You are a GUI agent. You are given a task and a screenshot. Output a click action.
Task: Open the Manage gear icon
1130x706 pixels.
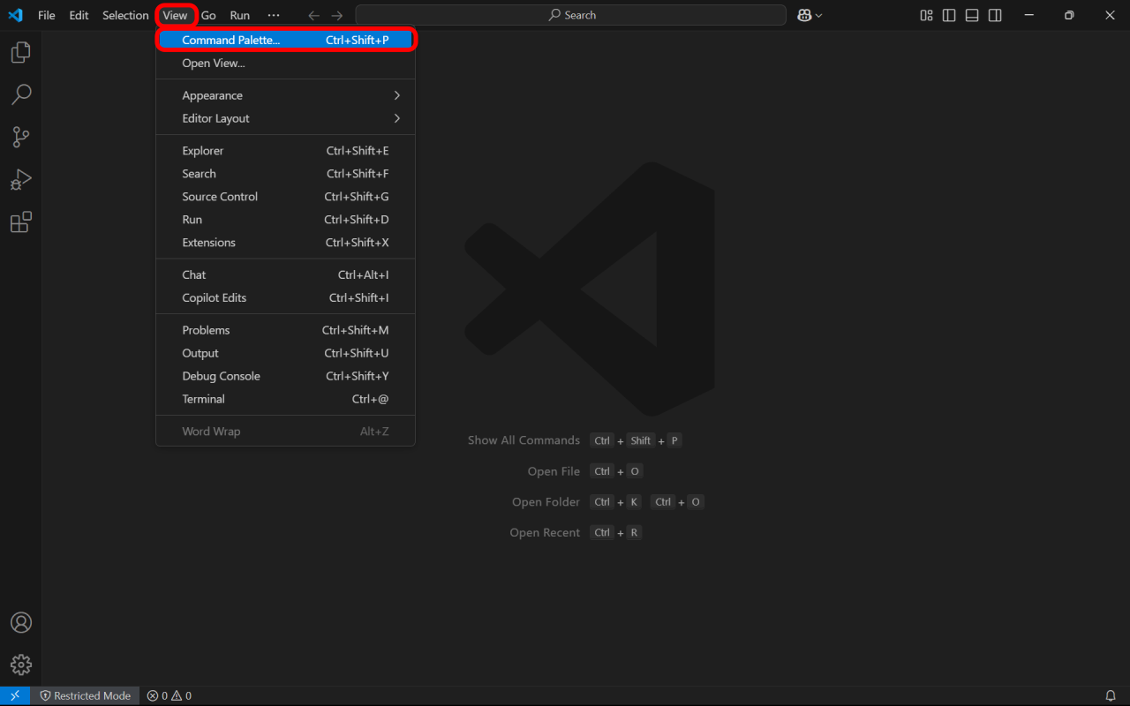(21, 665)
